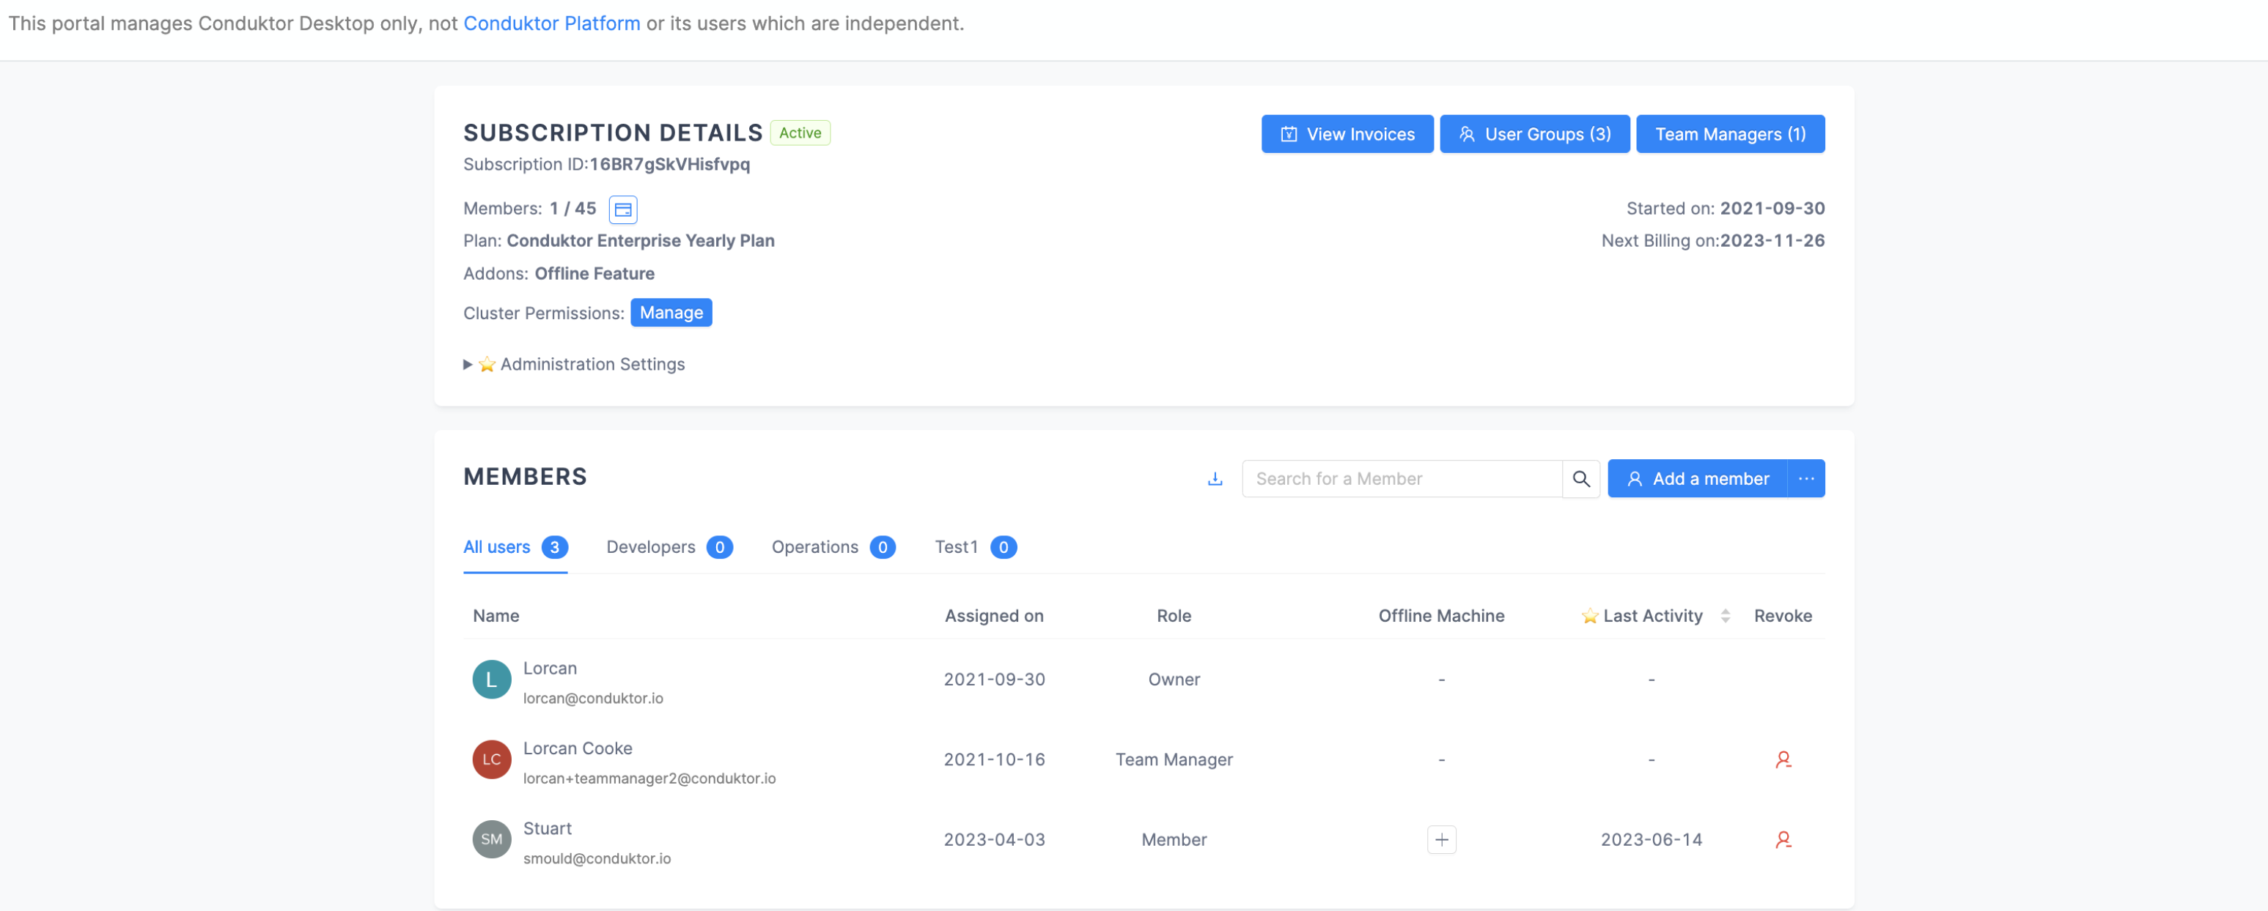Image resolution: width=2268 pixels, height=911 pixels.
Task: Click the Member role cell
Action: coord(1174,839)
